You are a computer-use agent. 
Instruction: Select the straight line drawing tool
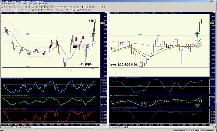coord(18,10)
